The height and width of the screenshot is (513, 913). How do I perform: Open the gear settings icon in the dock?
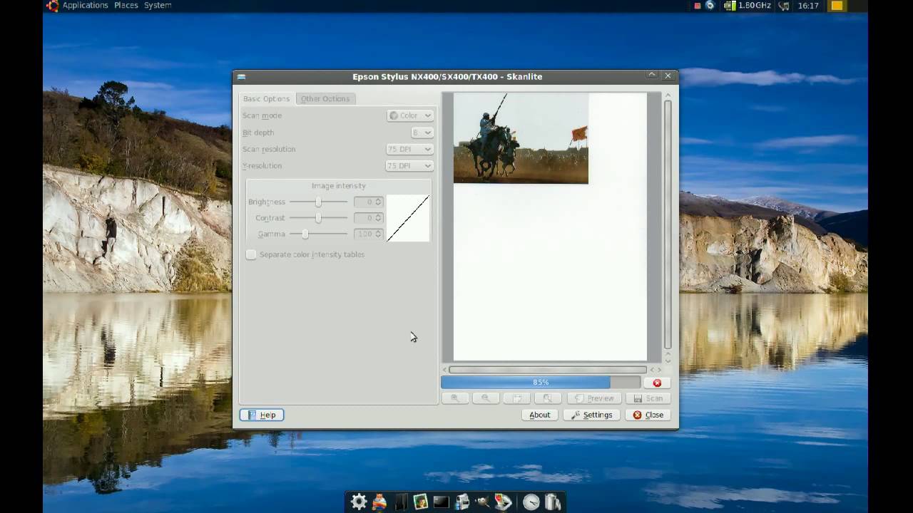pos(359,502)
